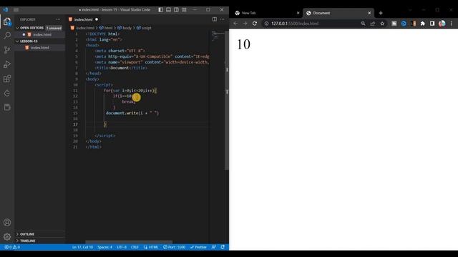Image resolution: width=458 pixels, height=257 pixels.
Task: Open the Manage gear menu in VS Code
Action: (7, 236)
